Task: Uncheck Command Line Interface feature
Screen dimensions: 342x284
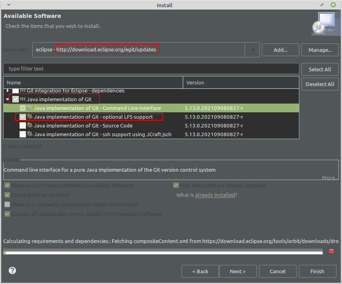Action: coord(23,108)
